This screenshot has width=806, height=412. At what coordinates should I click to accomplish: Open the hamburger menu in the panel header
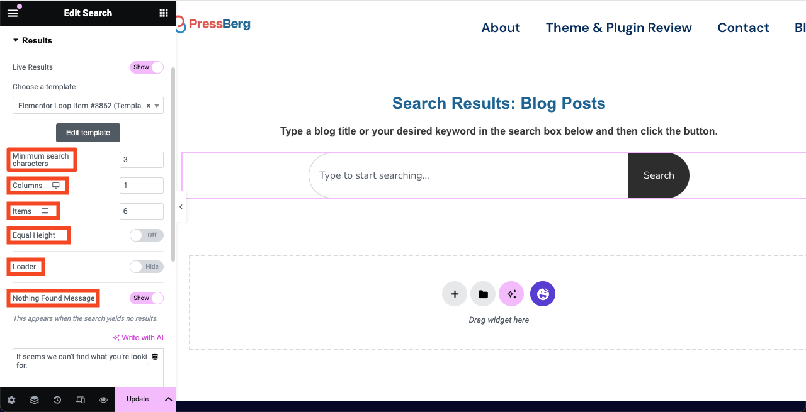point(13,13)
